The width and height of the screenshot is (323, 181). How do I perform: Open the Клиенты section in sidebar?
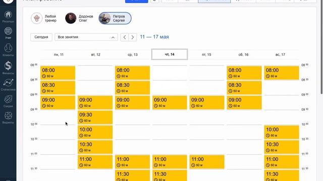(x=8, y=50)
